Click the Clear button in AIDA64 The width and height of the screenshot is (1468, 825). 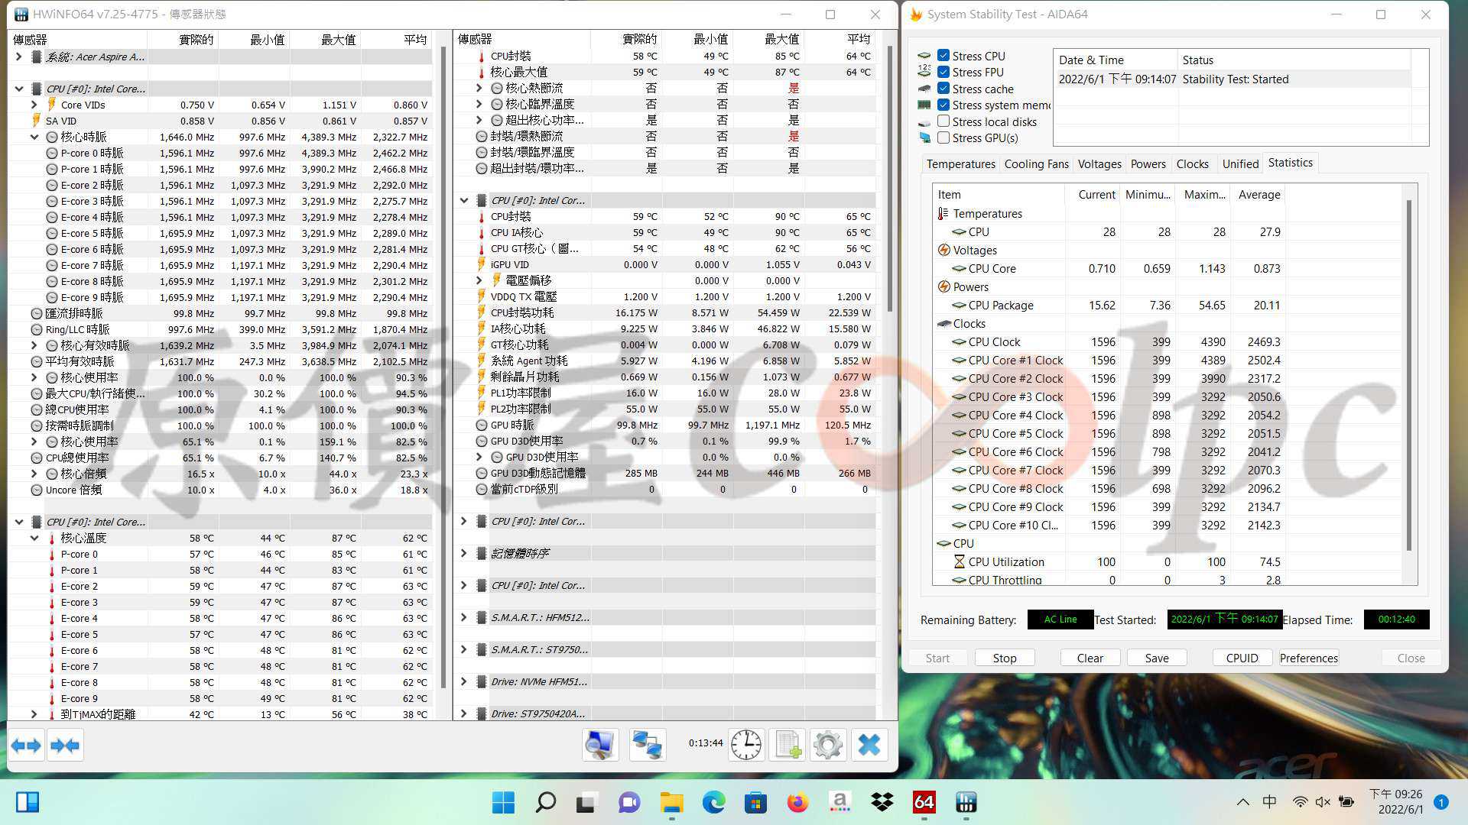click(x=1090, y=658)
